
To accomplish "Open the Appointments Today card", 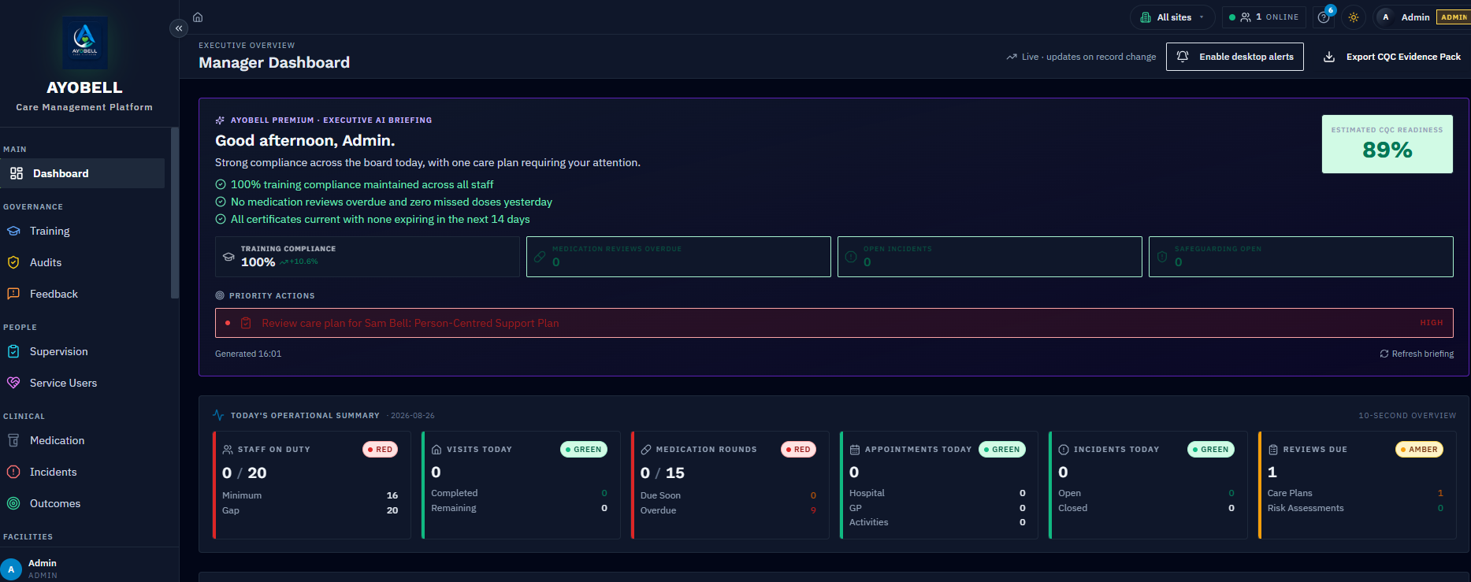I will coord(939,485).
